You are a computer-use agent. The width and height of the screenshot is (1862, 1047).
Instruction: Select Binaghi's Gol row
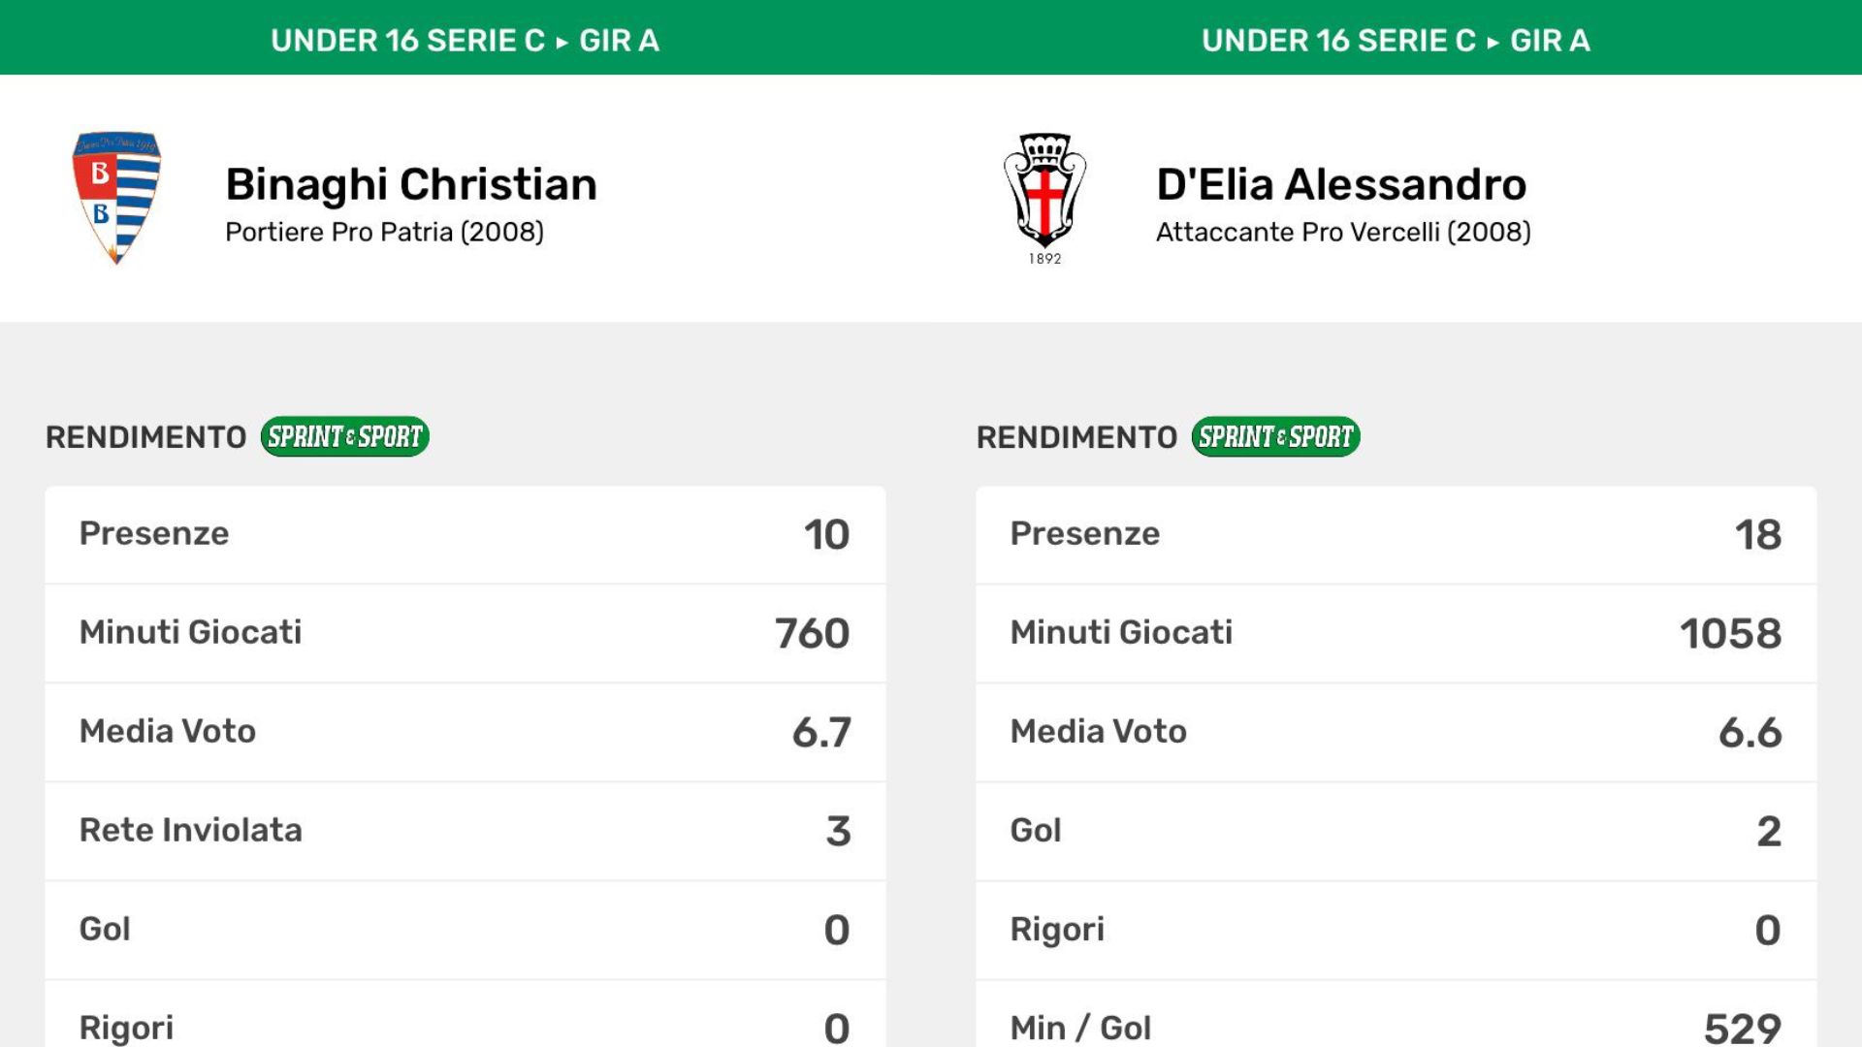[x=465, y=930]
